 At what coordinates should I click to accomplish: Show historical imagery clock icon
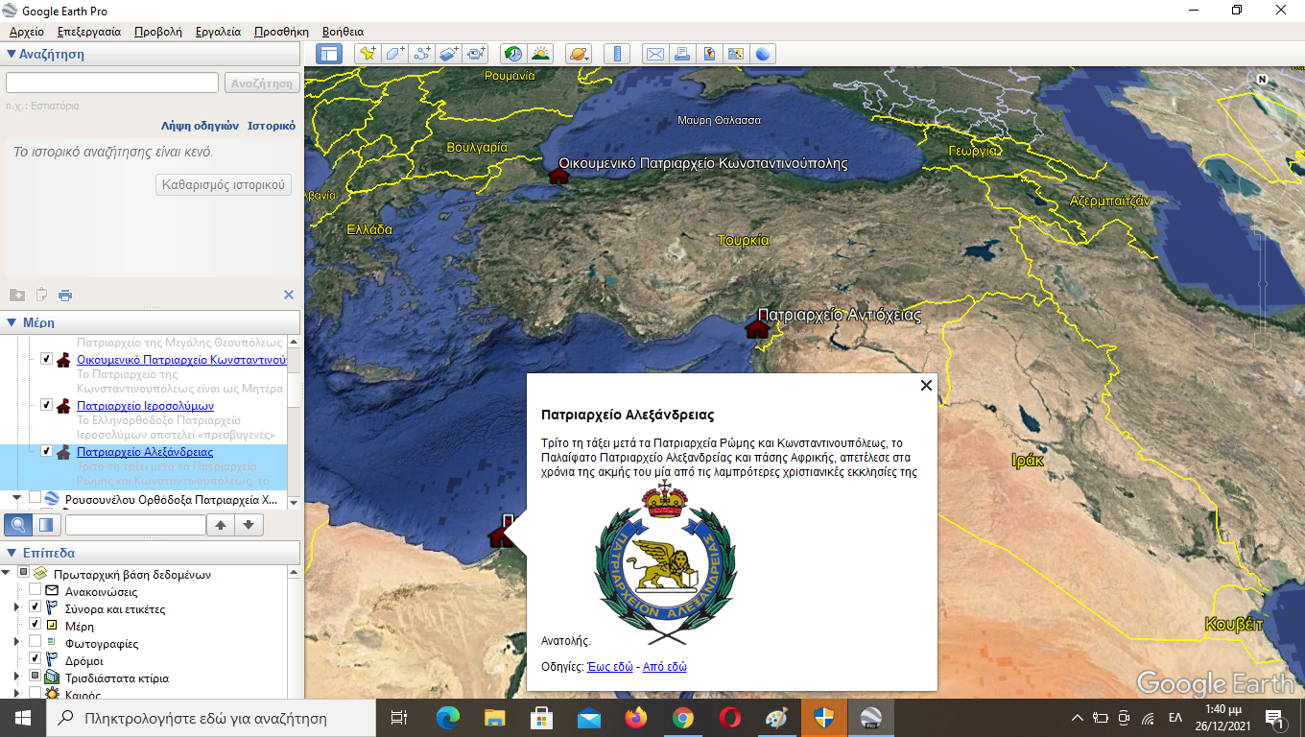(513, 54)
